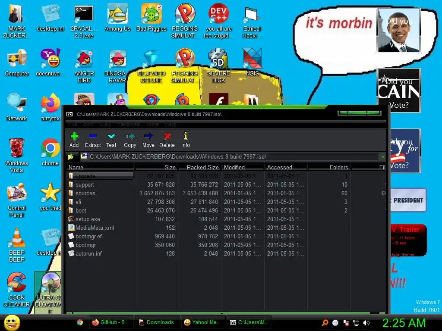Select the furryfox Firefox shortcut

tap(50, 107)
